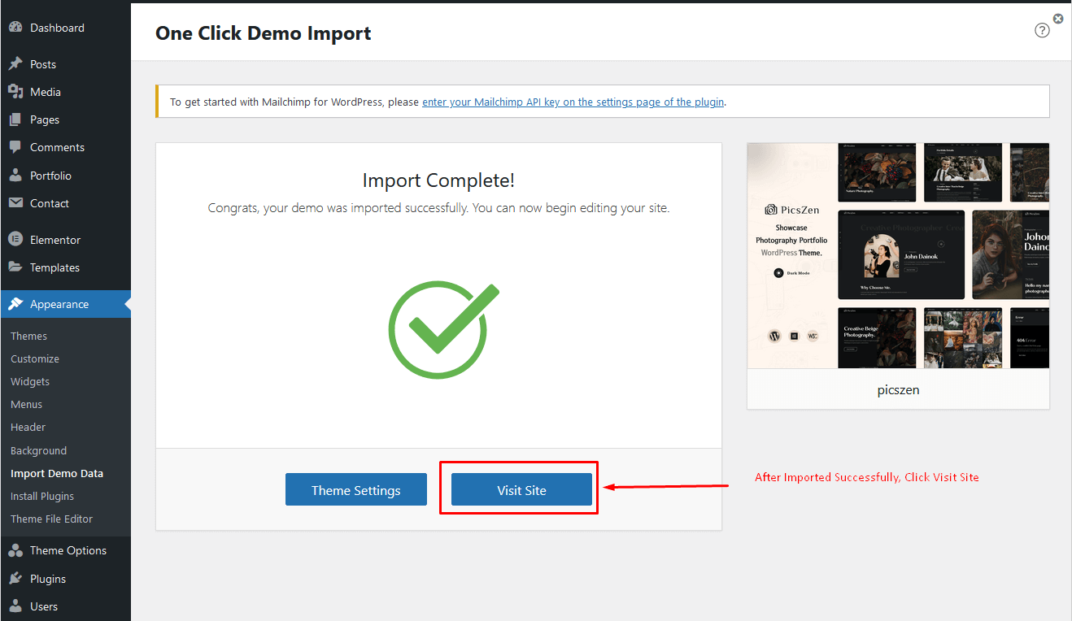Open Menus under Appearance

(x=26, y=404)
